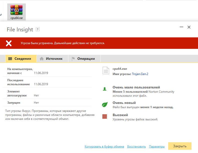Viewport: 198px width, 153px height.
Task: Click the Элемент автозагрузки row label
Action: 17,93
